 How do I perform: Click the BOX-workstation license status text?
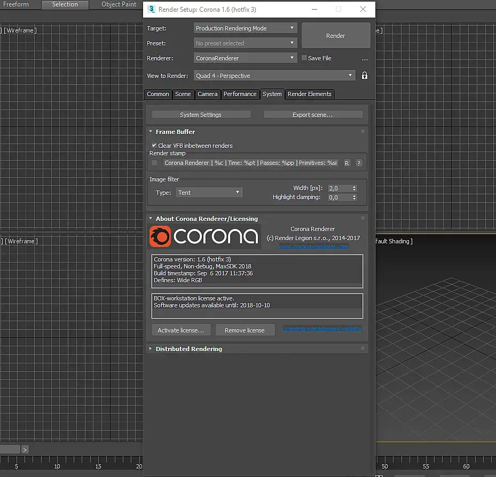tap(194, 298)
